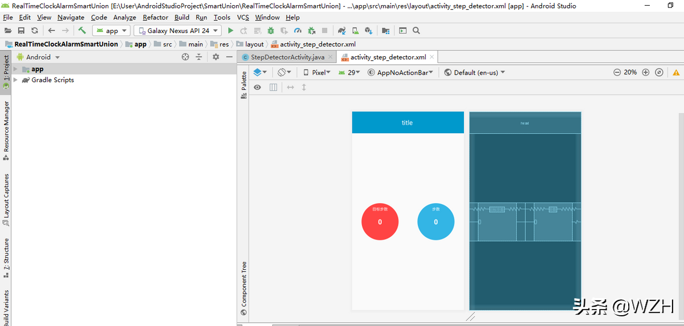
Task: Click the hammer Make Project icon
Action: (x=82, y=31)
